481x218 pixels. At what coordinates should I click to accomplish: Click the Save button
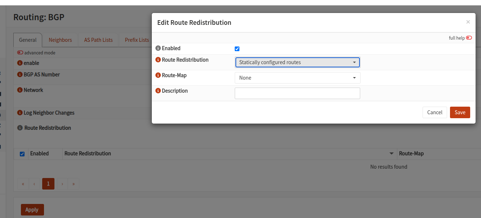(x=460, y=112)
